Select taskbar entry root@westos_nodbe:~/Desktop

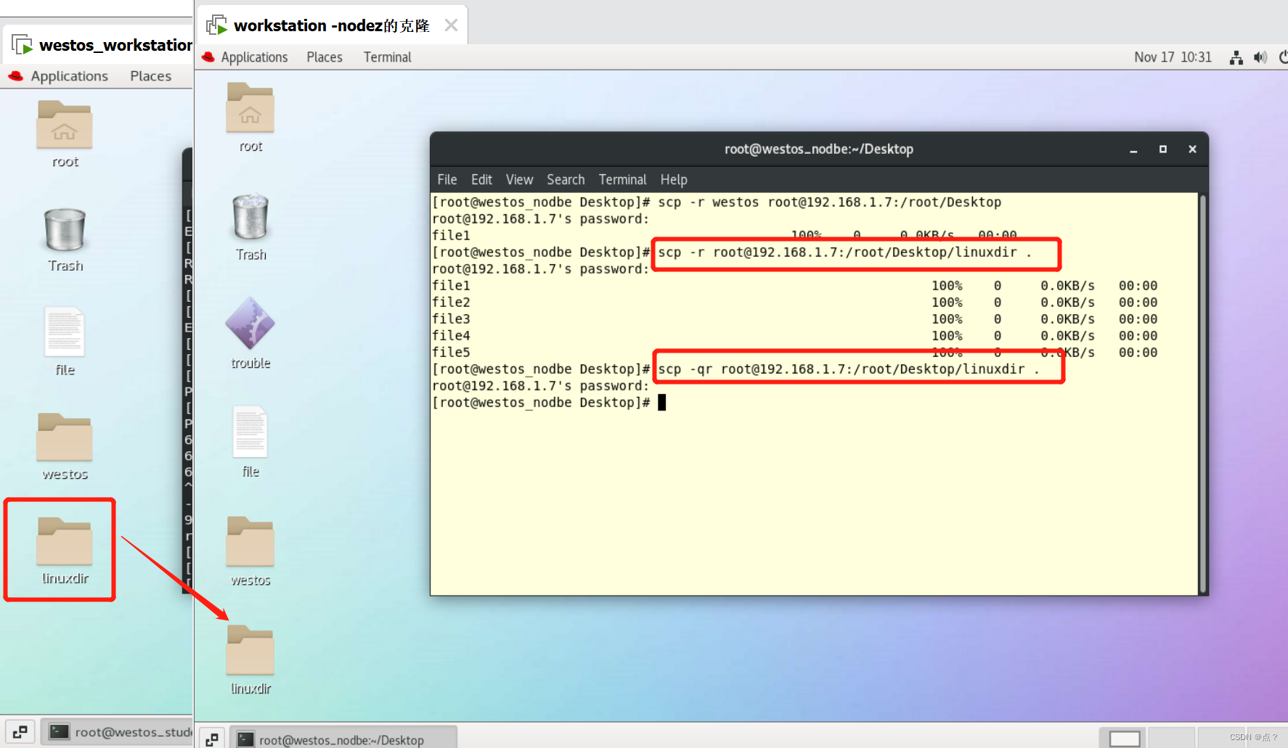click(x=341, y=739)
